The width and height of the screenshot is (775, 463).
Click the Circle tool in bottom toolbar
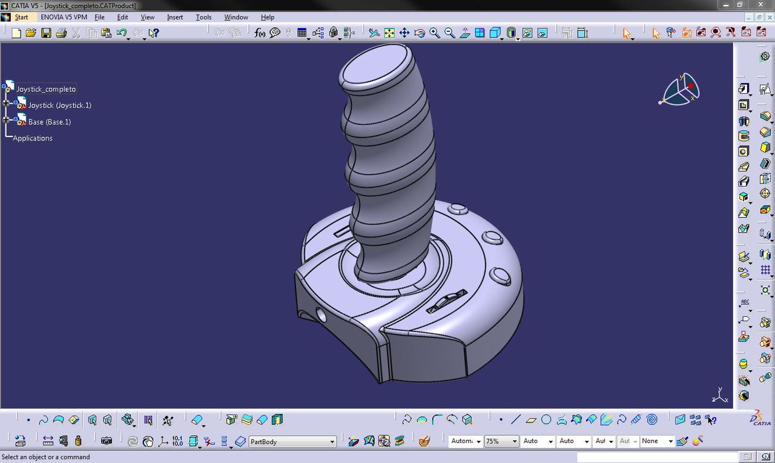point(546,419)
